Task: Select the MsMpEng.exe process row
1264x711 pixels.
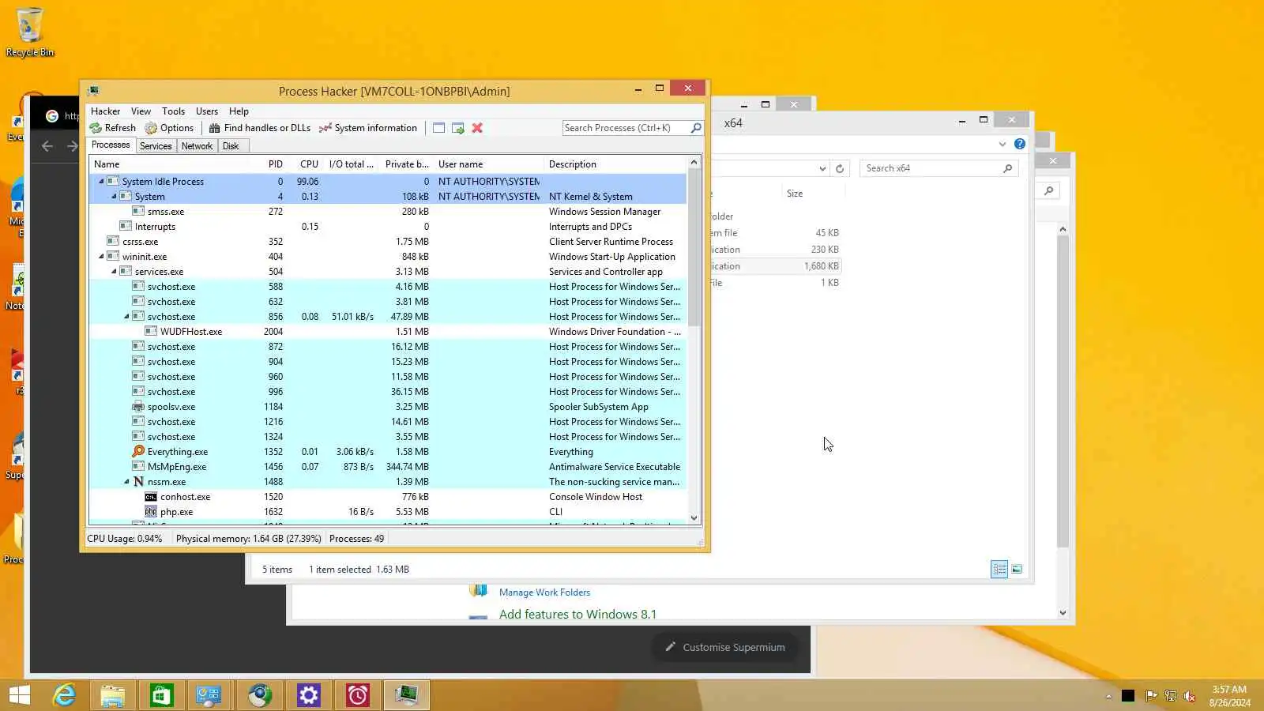Action: 387,467
